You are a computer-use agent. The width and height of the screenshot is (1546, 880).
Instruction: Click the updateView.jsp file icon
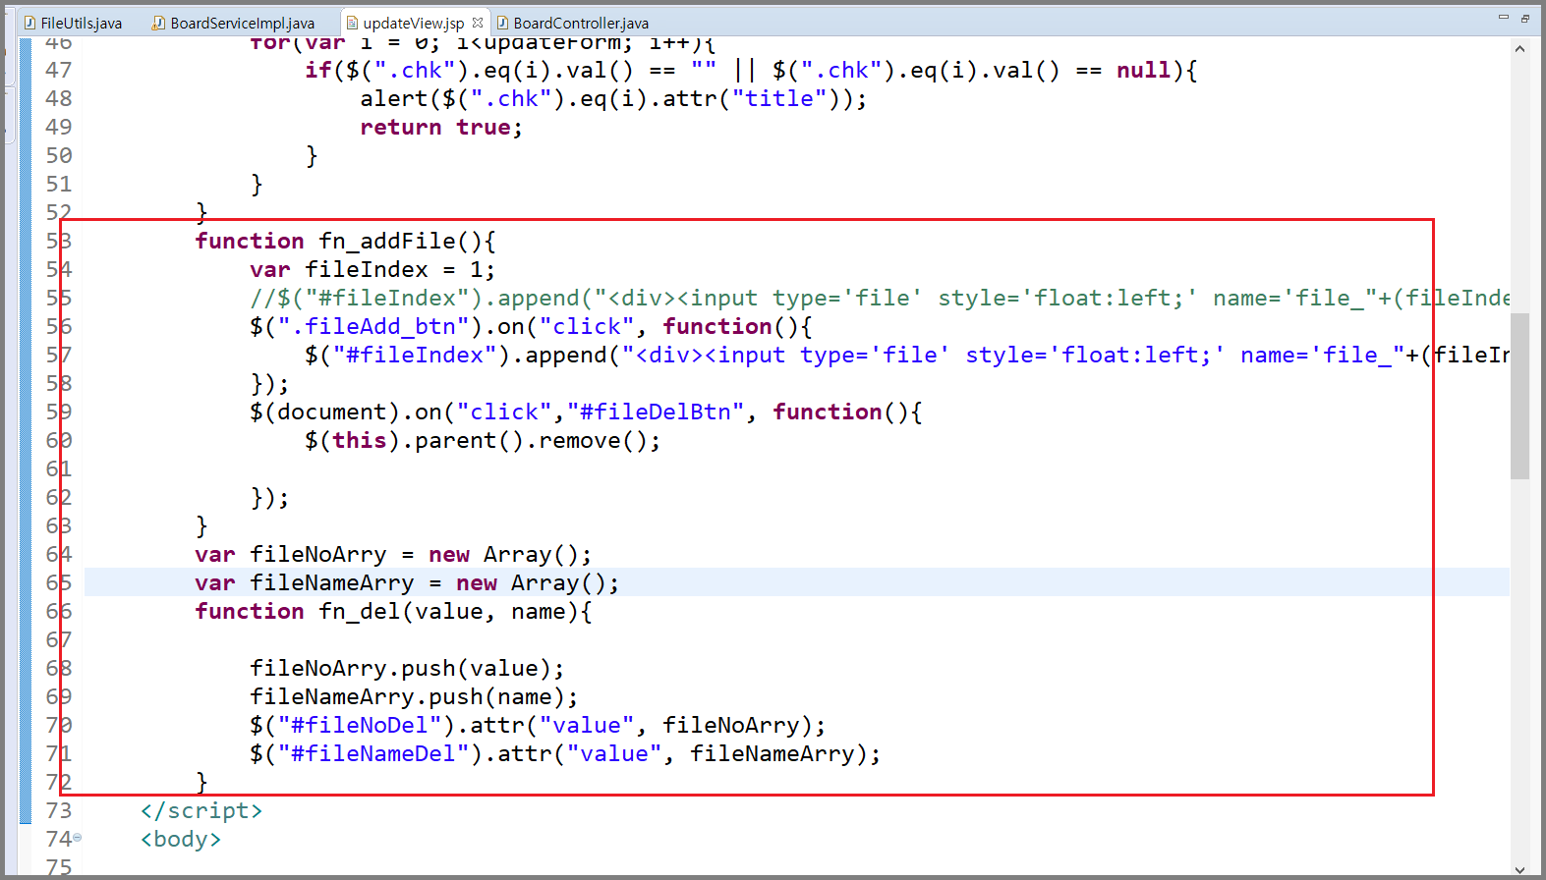[x=352, y=24]
